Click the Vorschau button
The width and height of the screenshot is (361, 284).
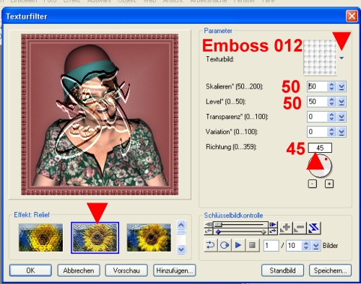tap(126, 270)
